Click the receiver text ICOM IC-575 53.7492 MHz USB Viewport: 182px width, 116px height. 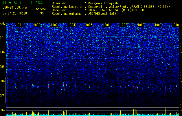pos(116,10)
